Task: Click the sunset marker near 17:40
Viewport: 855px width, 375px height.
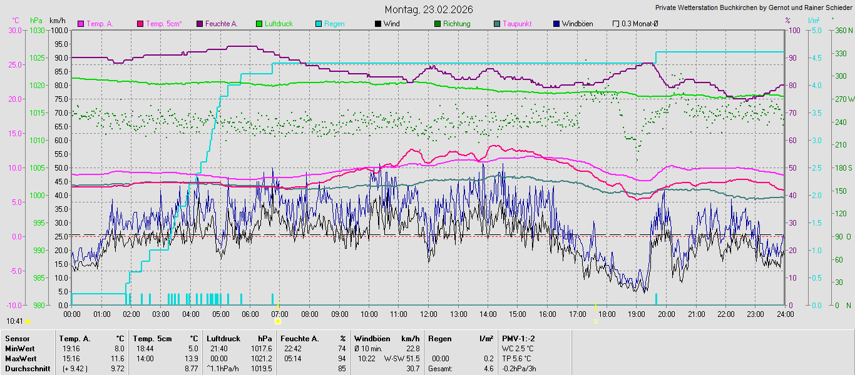Action: coord(596,321)
